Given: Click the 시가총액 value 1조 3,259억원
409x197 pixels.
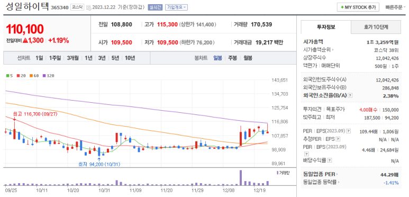Looking at the screenshot, I should (x=383, y=42).
